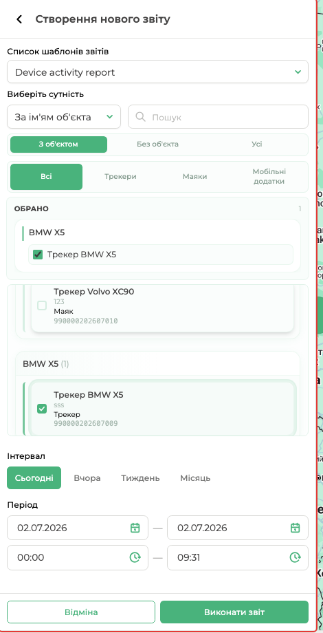Open the Device activity report template dropdown
Viewport: 323px width, 633px height.
click(157, 72)
